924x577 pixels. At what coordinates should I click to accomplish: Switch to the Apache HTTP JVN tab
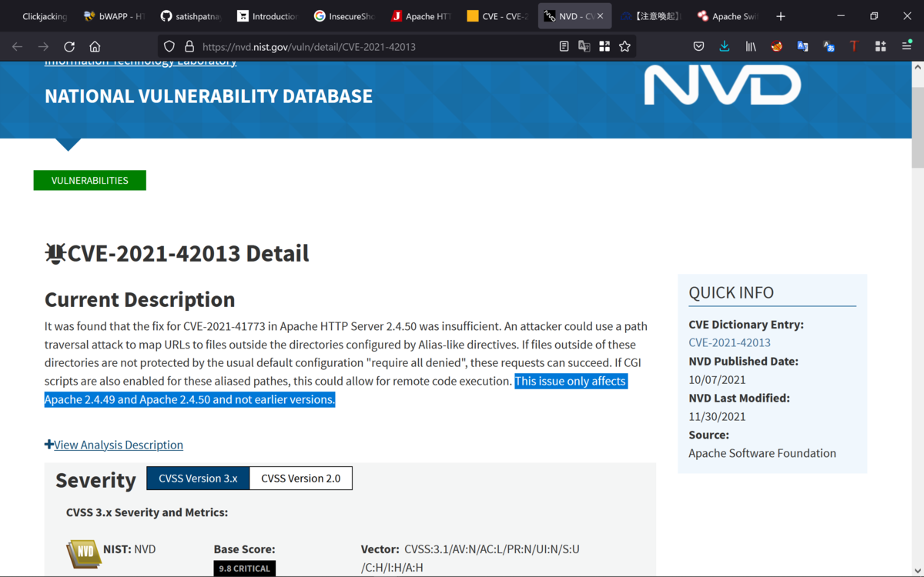click(x=420, y=16)
